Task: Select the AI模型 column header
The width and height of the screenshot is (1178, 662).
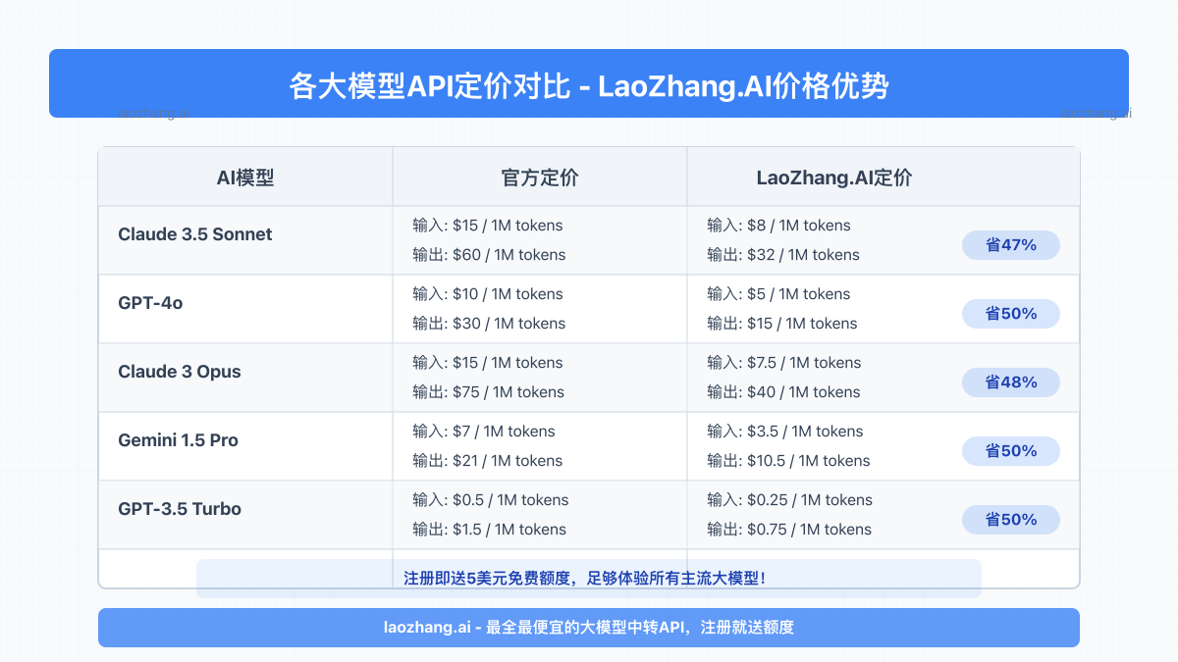Action: coord(245,178)
